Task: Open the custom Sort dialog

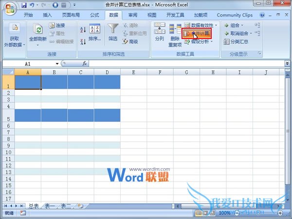Action: [95, 32]
